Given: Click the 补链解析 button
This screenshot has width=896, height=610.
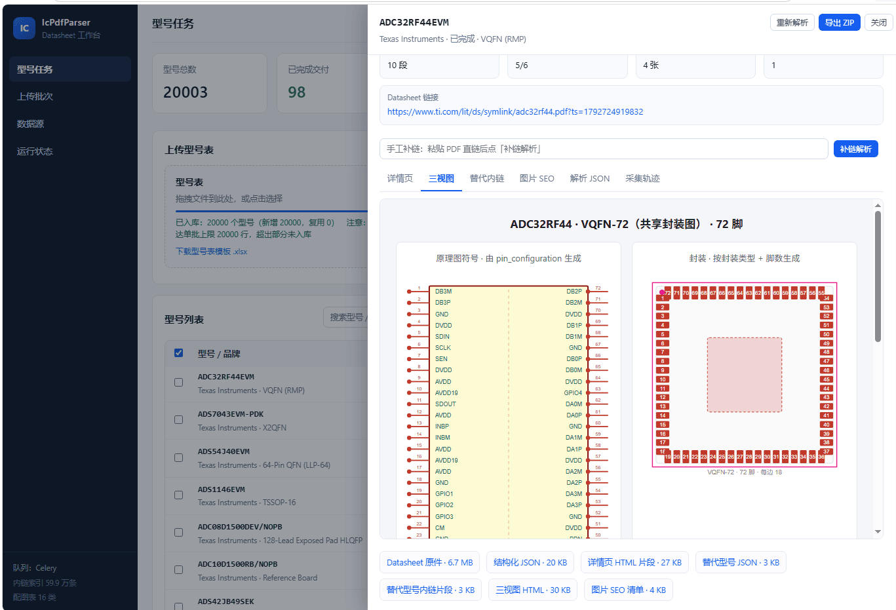Looking at the screenshot, I should (x=856, y=149).
